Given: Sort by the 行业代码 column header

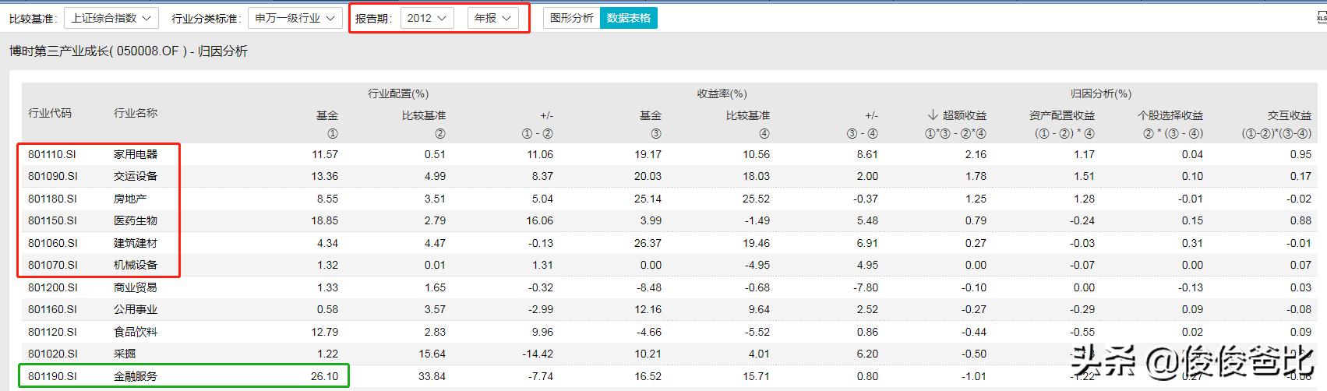Looking at the screenshot, I should click(x=50, y=113).
